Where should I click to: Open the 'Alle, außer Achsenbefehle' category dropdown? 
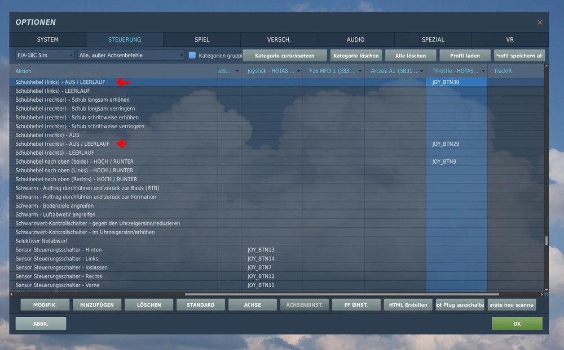(x=131, y=55)
